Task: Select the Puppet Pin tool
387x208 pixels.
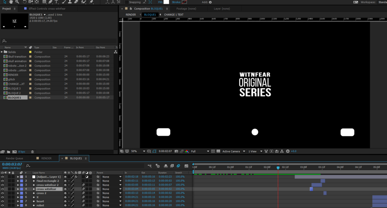Action: pyautogui.click(x=92, y=2)
